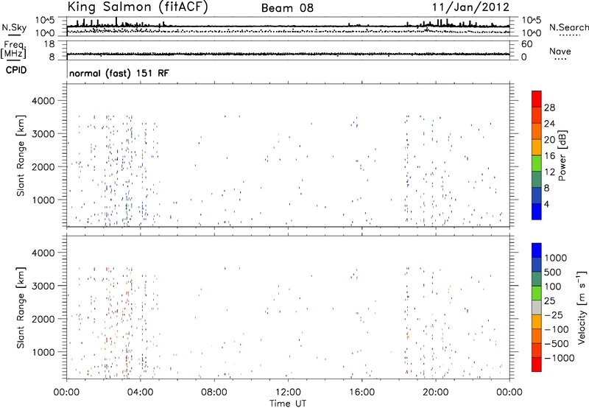Select the 2000 tick in the power panel

(x=43, y=166)
